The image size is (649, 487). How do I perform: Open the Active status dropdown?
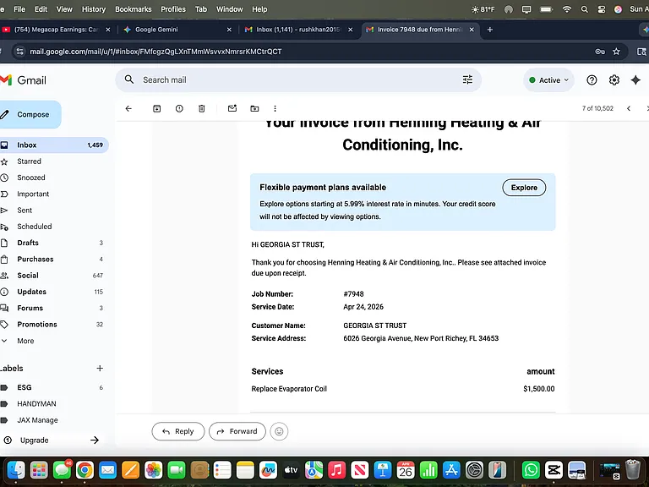(548, 80)
